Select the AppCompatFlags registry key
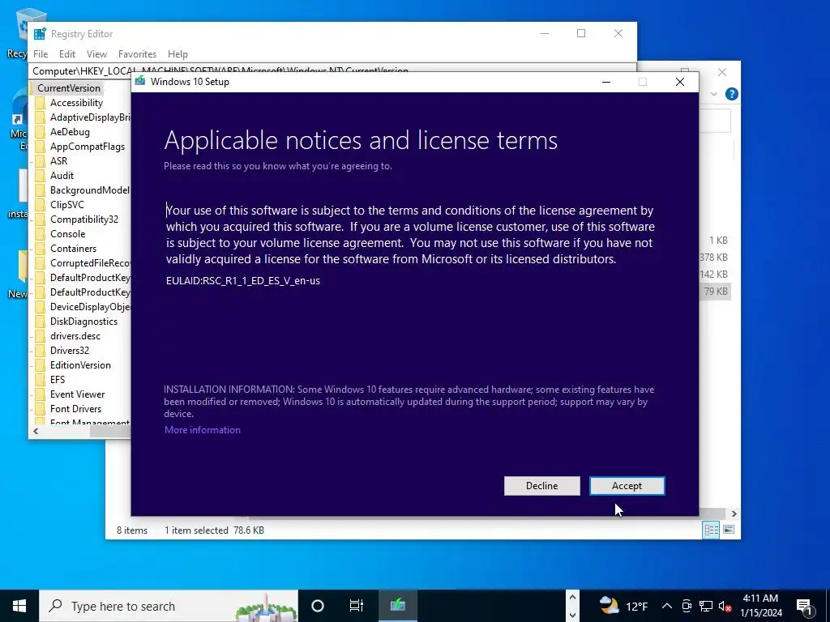The width and height of the screenshot is (830, 622). [88, 147]
